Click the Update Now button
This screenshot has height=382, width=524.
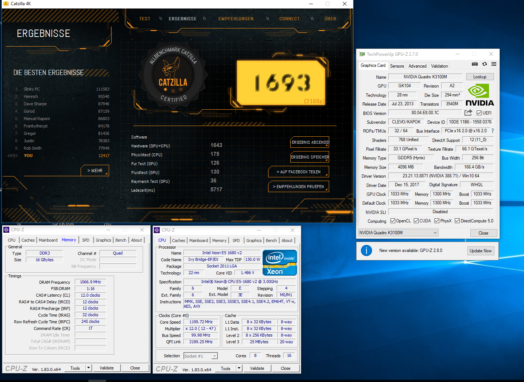click(480, 251)
